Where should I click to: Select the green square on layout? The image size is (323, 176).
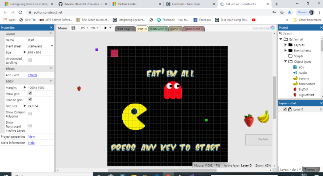pos(206,120)
